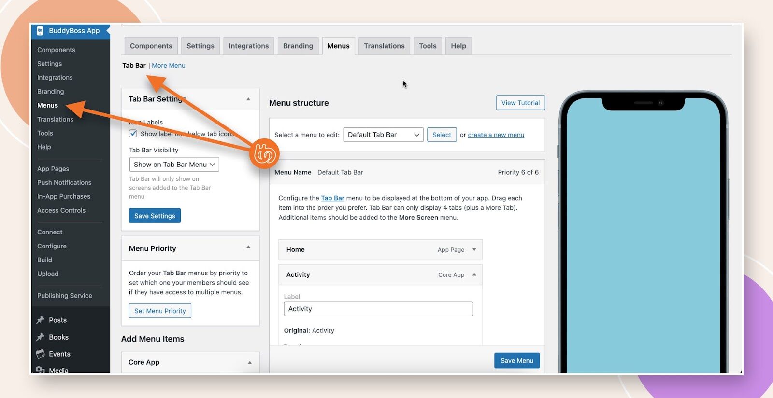Viewport: 773px width, 398px height.
Task: Click the 'Add Menu Items' heading
Action: (153, 339)
